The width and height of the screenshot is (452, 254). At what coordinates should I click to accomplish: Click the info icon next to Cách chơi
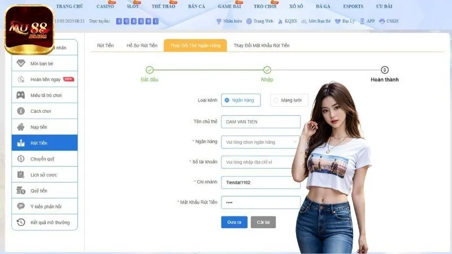click(x=21, y=111)
